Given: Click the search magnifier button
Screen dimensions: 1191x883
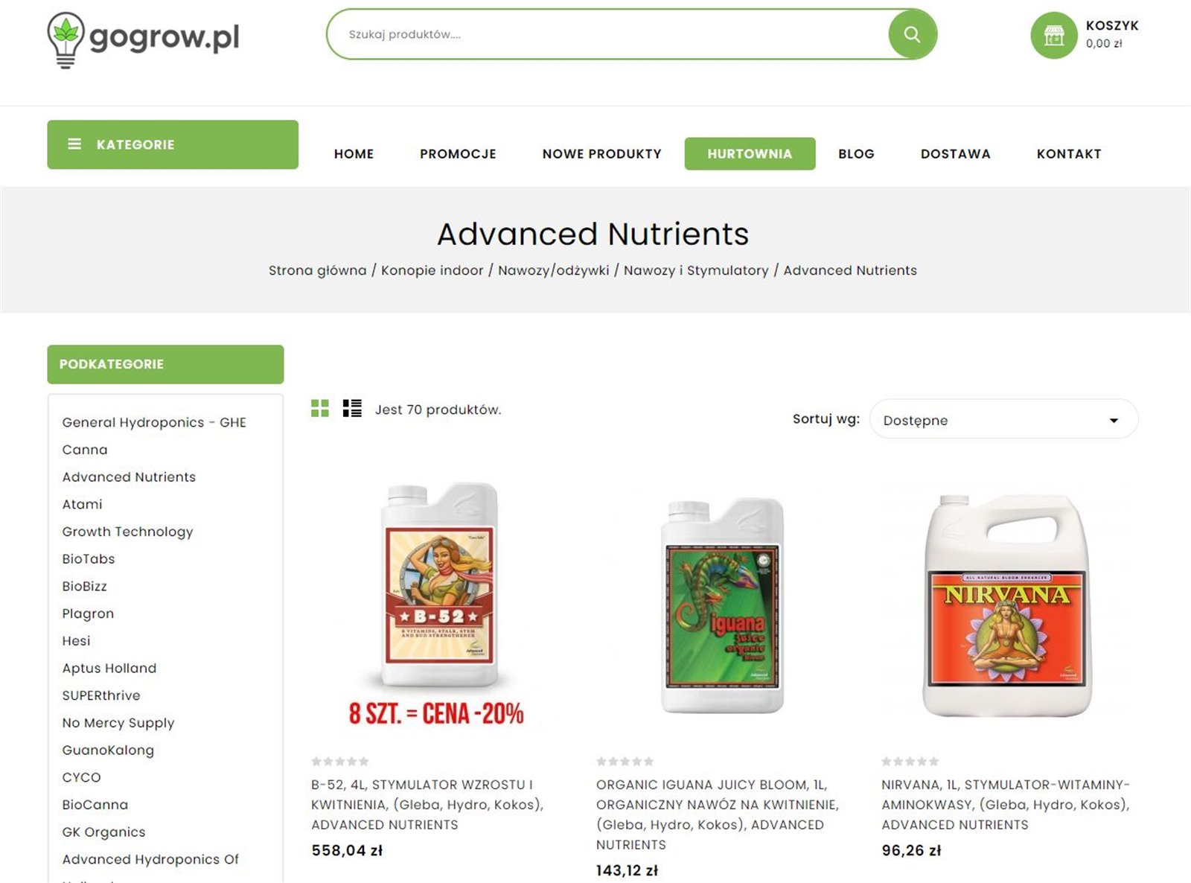Looking at the screenshot, I should point(912,34).
